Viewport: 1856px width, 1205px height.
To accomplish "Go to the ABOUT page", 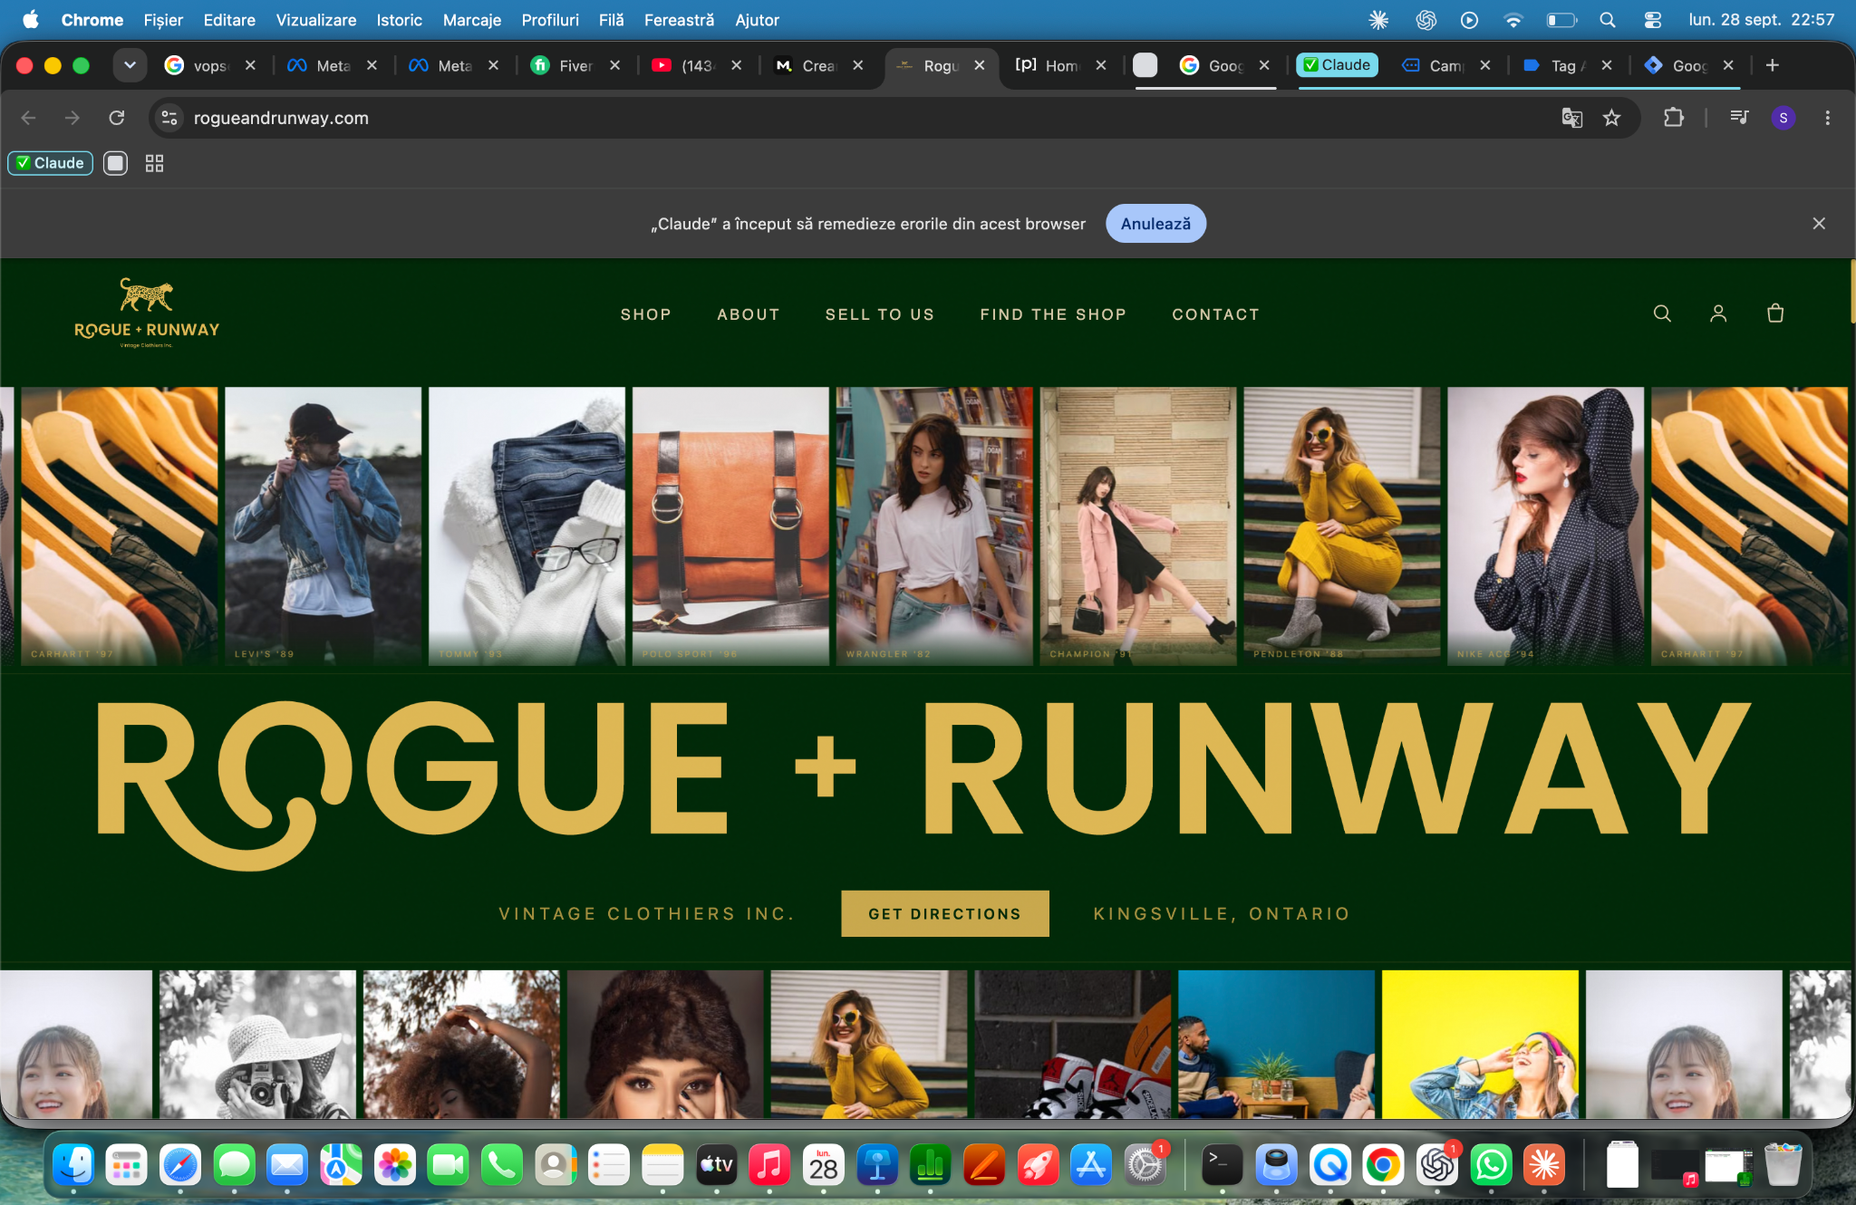I will click(748, 314).
